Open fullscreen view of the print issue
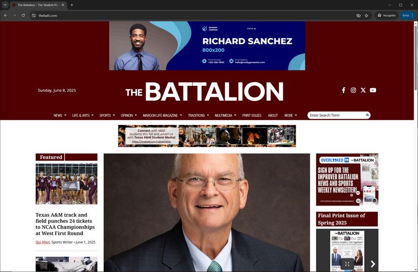 [x=347, y=264]
